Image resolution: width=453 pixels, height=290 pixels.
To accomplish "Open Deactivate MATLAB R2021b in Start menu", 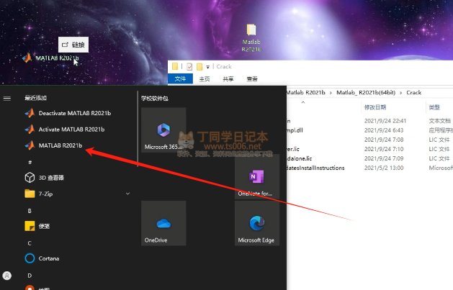I will [x=68, y=113].
